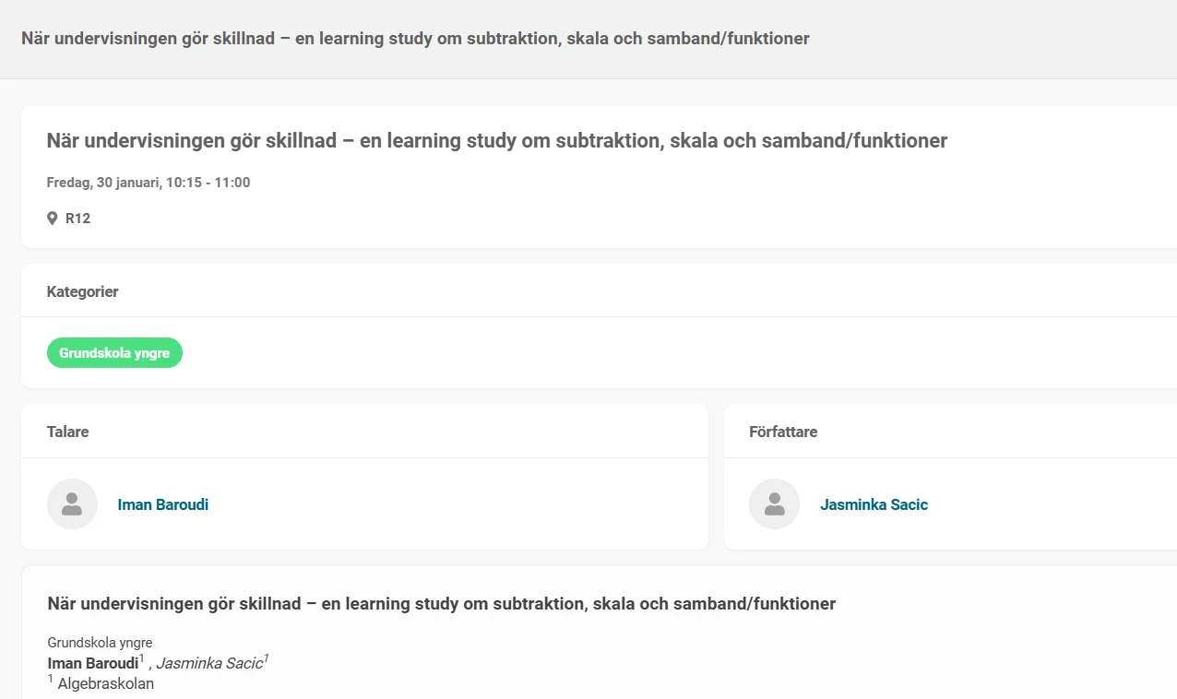This screenshot has height=699, width=1177.
Task: Click the abstract title heading at the bottom
Action: pos(441,604)
